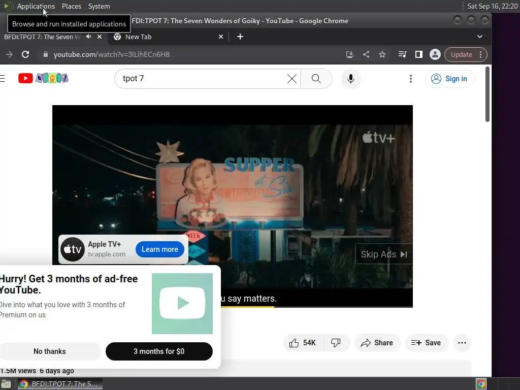Screen dimensions: 520x390
Task: Click the clock showing Sat Sep 16
Action: pos(492,6)
